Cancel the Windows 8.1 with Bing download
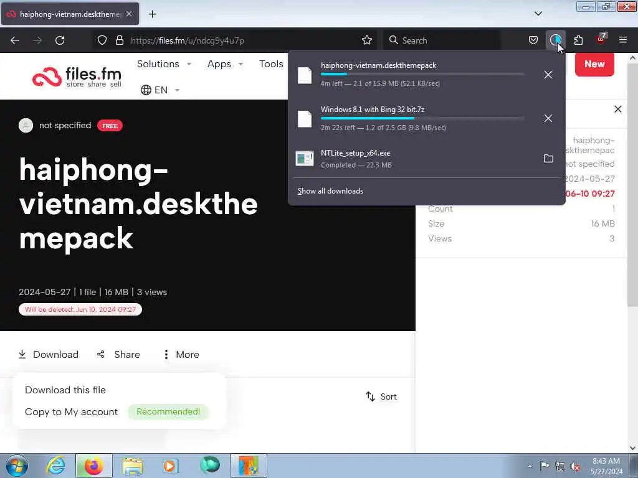This screenshot has height=478, width=638. pos(548,118)
